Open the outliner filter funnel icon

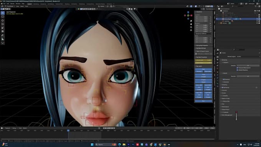pyautogui.click(x=256, y=6)
